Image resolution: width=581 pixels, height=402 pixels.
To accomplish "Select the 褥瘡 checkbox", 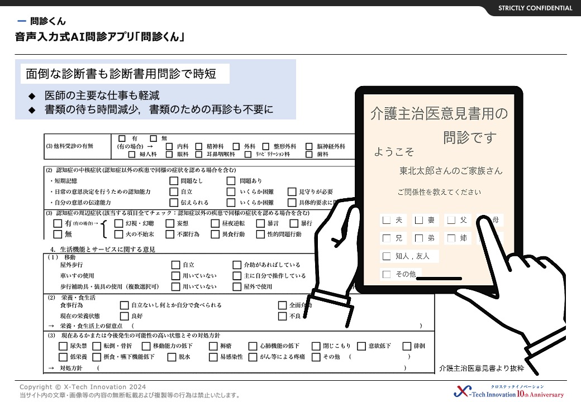I will point(213,346).
